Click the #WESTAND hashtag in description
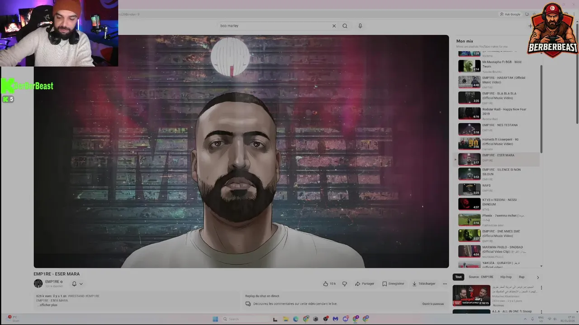 [x=76, y=296]
